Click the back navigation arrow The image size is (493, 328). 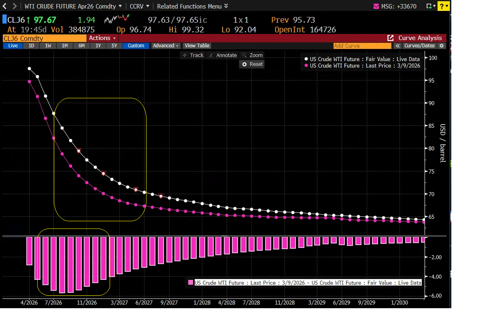point(5,6)
